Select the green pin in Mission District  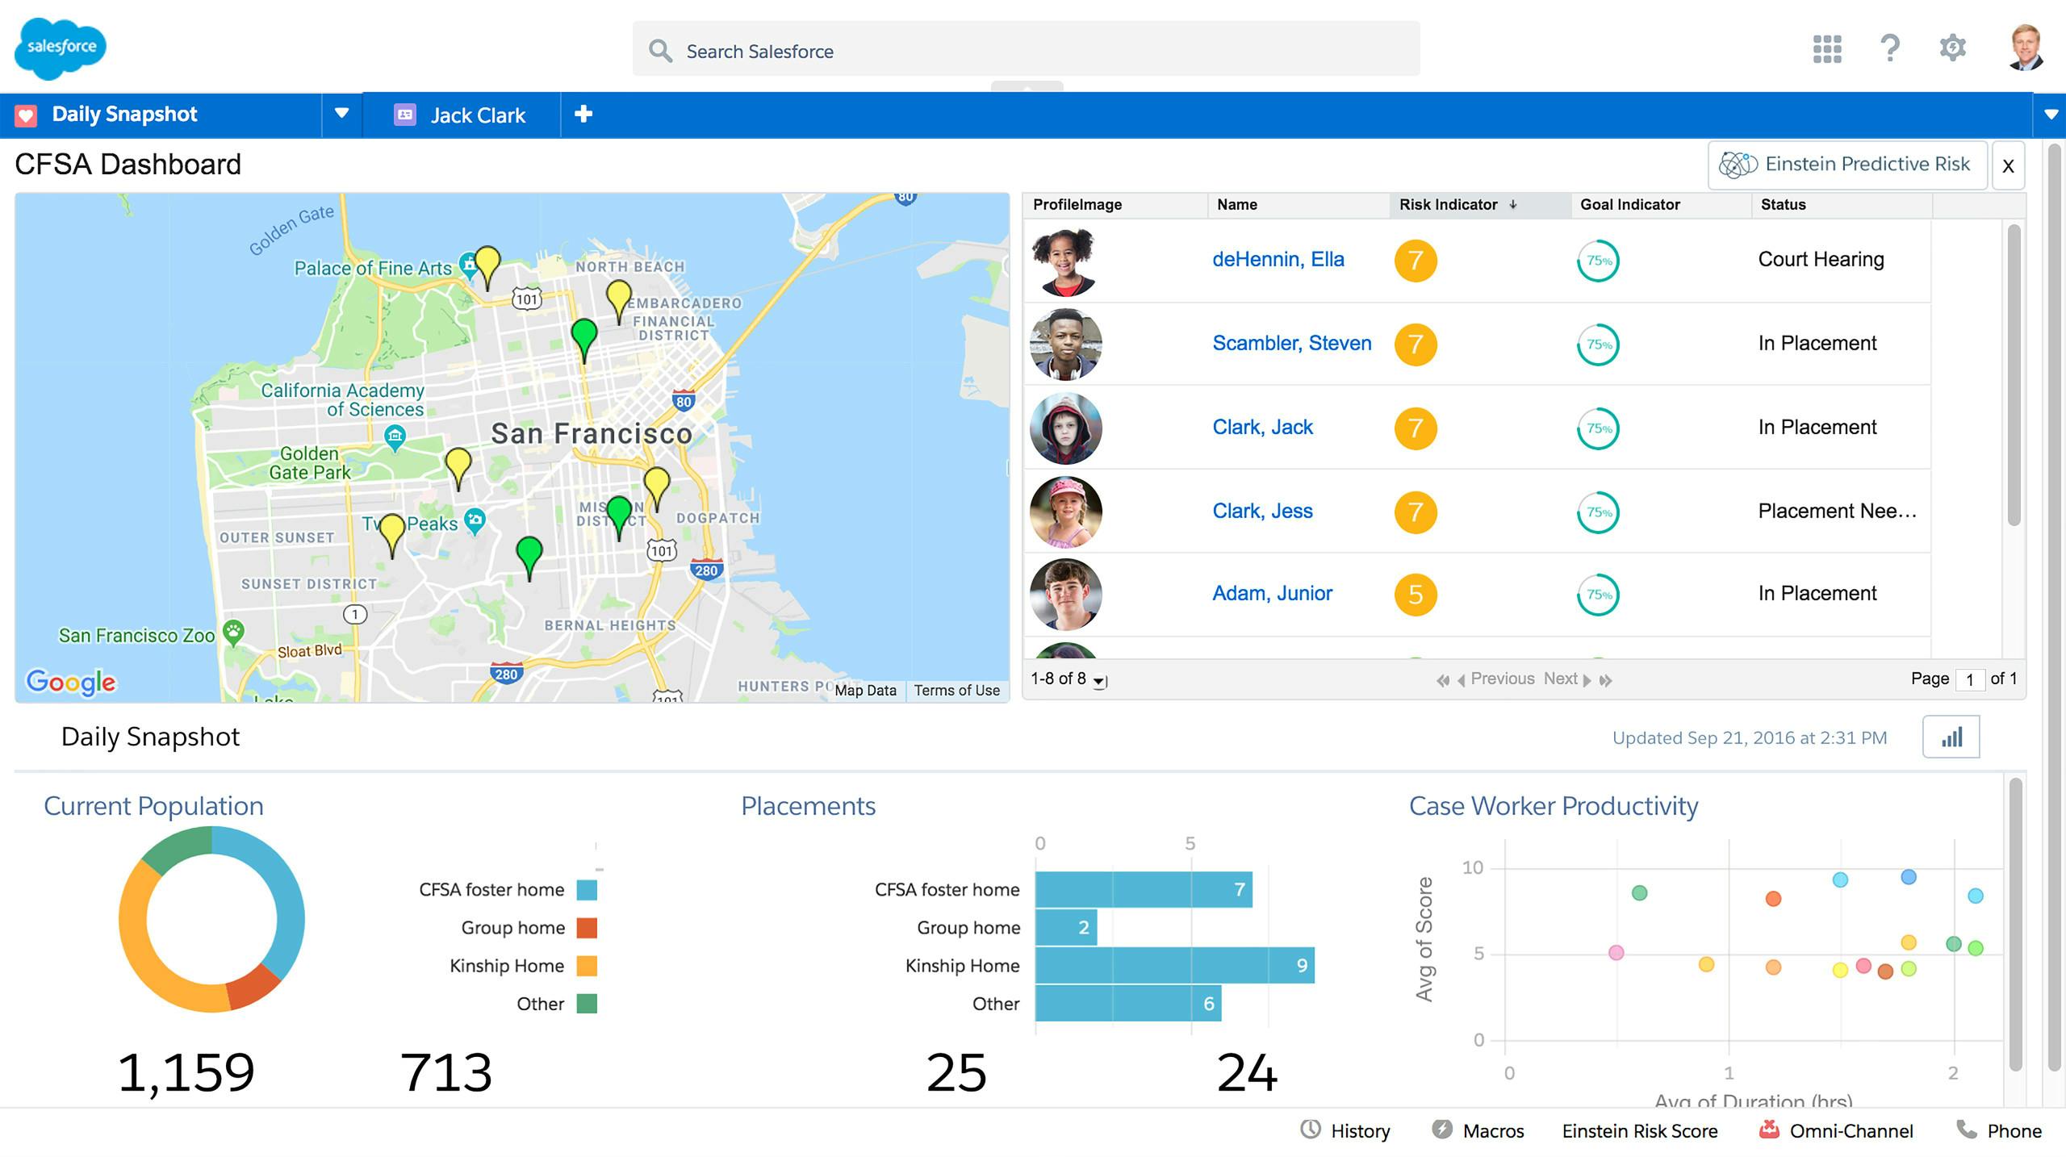(x=619, y=518)
